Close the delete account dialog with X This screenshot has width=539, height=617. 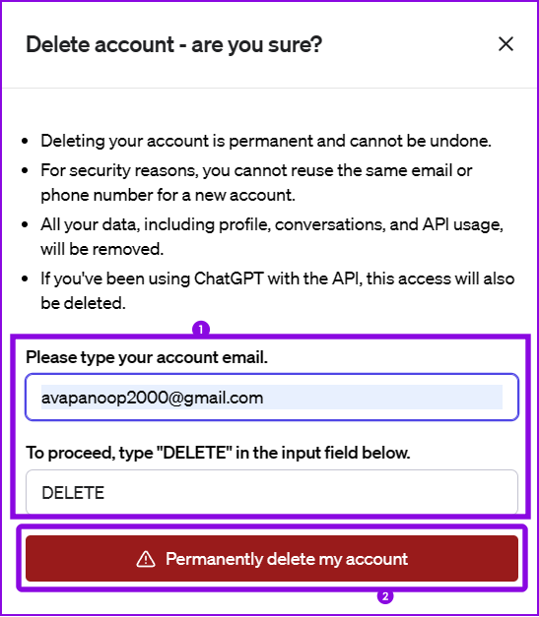click(505, 44)
